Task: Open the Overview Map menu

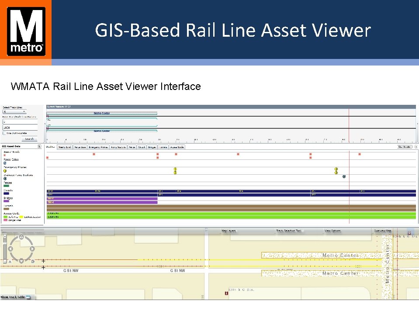Action: pyautogui.click(x=383, y=231)
